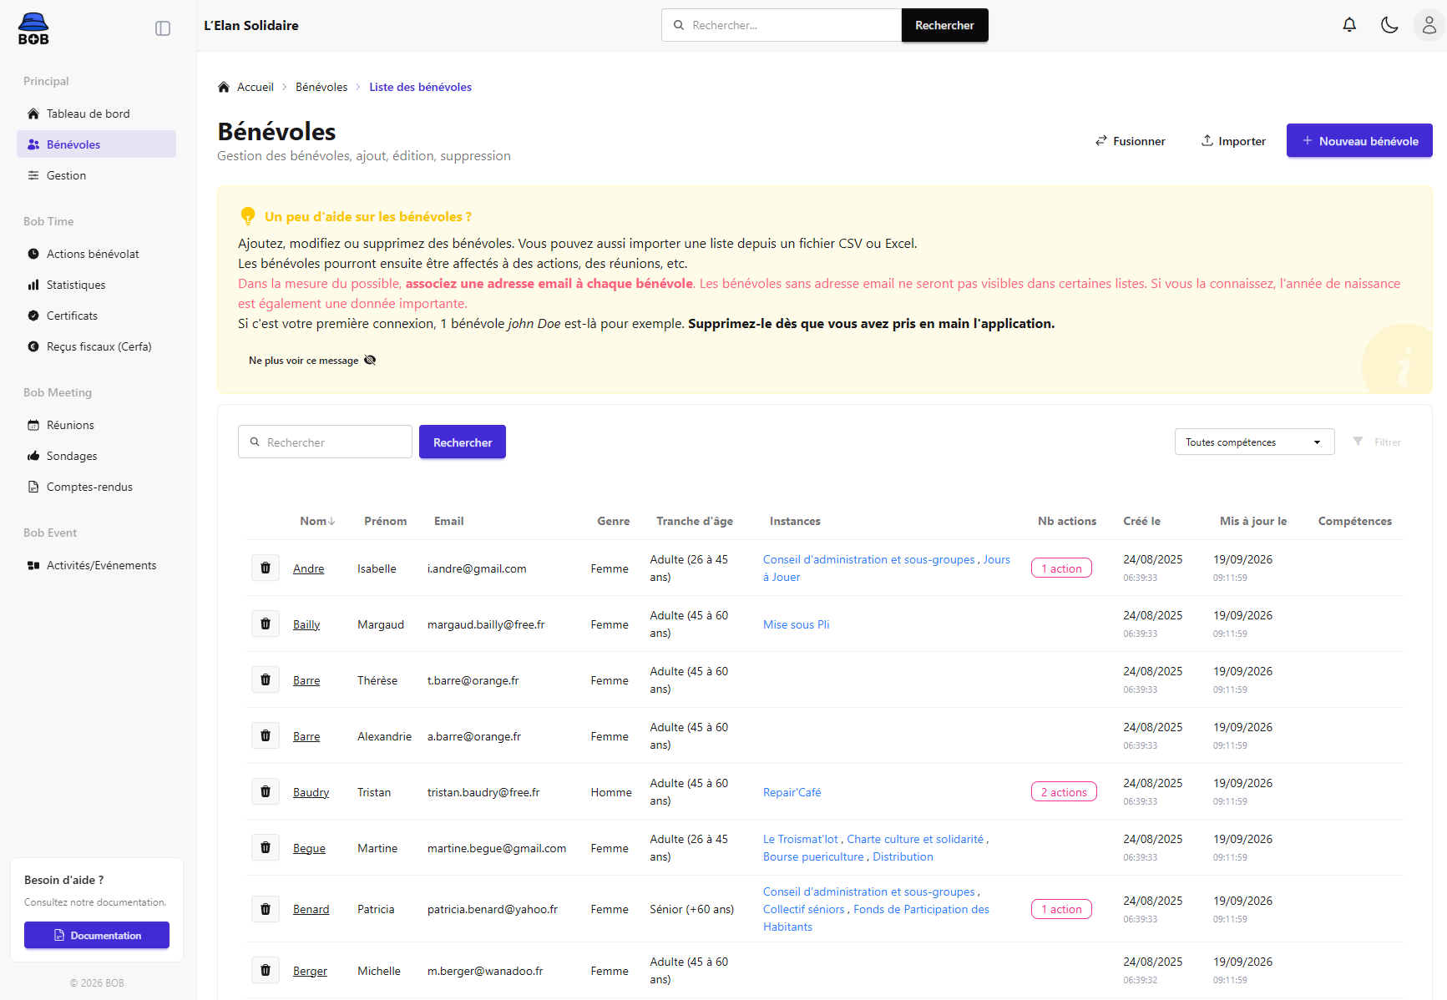Open the user profile avatar menu
The height and width of the screenshot is (1000, 1447).
1429,25
